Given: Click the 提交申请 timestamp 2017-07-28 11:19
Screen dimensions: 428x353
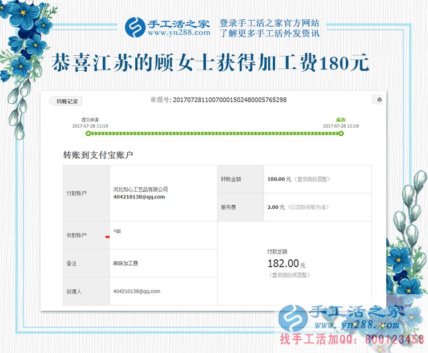Looking at the screenshot, I should (90, 126).
